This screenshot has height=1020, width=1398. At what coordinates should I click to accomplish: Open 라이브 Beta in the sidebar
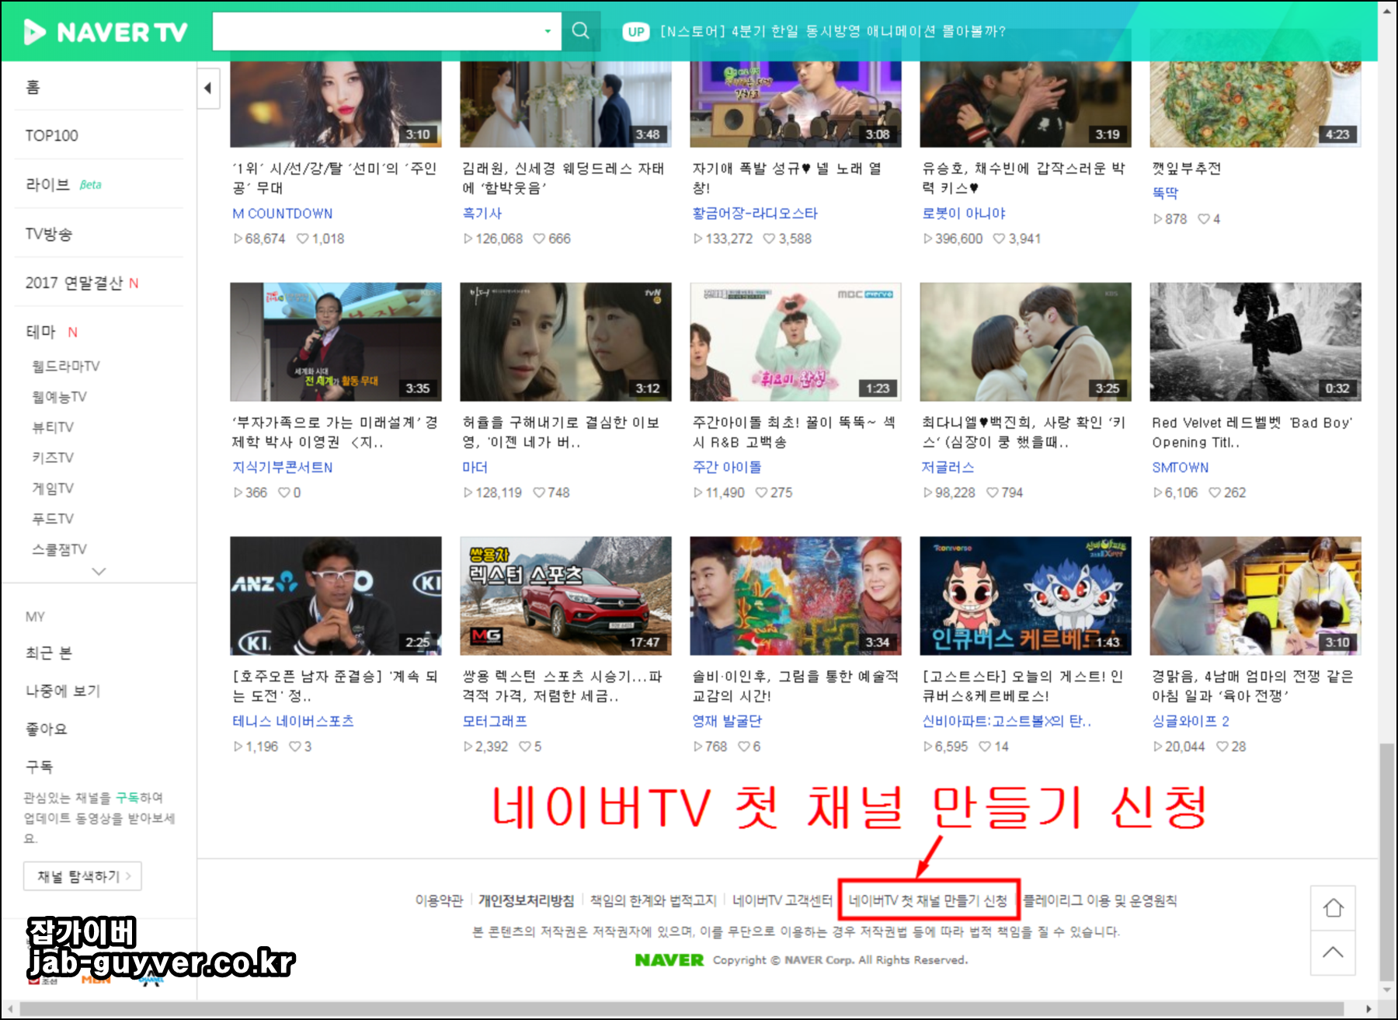point(64,184)
